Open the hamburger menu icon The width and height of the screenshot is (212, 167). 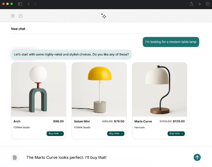[13, 16]
